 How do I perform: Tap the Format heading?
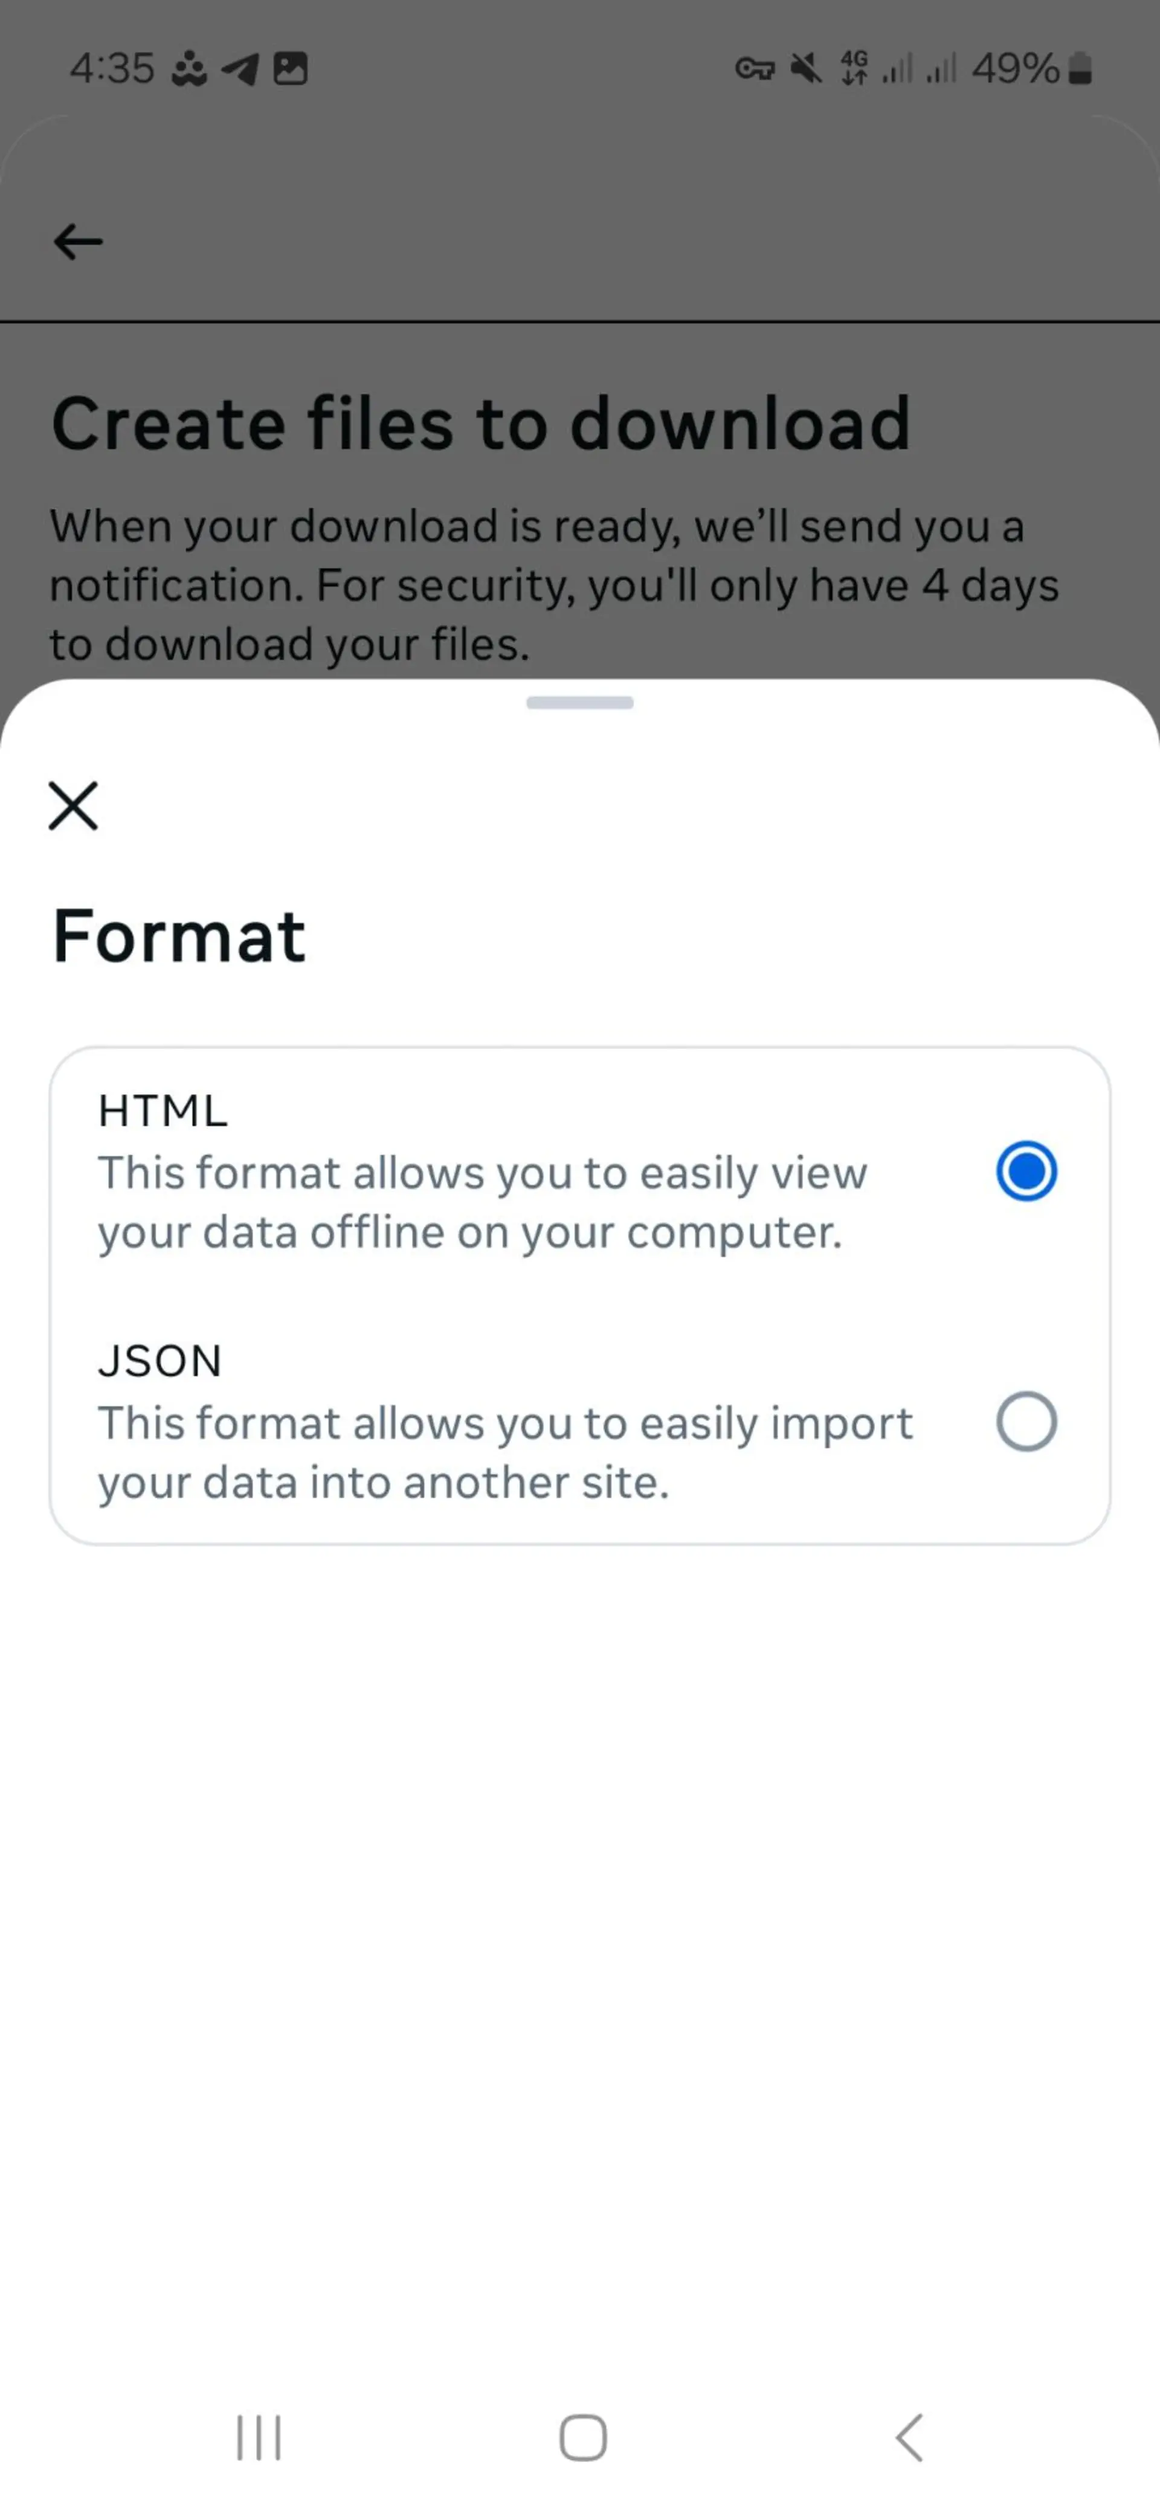[x=179, y=936]
